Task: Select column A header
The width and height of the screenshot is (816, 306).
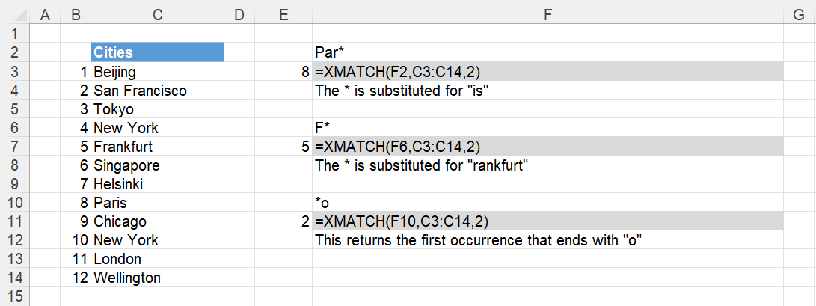Action: (46, 15)
